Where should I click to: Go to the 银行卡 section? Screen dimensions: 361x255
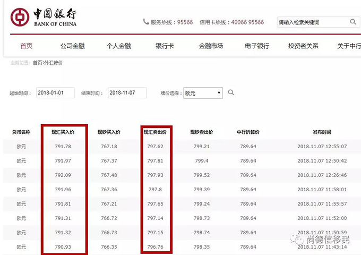(165, 46)
